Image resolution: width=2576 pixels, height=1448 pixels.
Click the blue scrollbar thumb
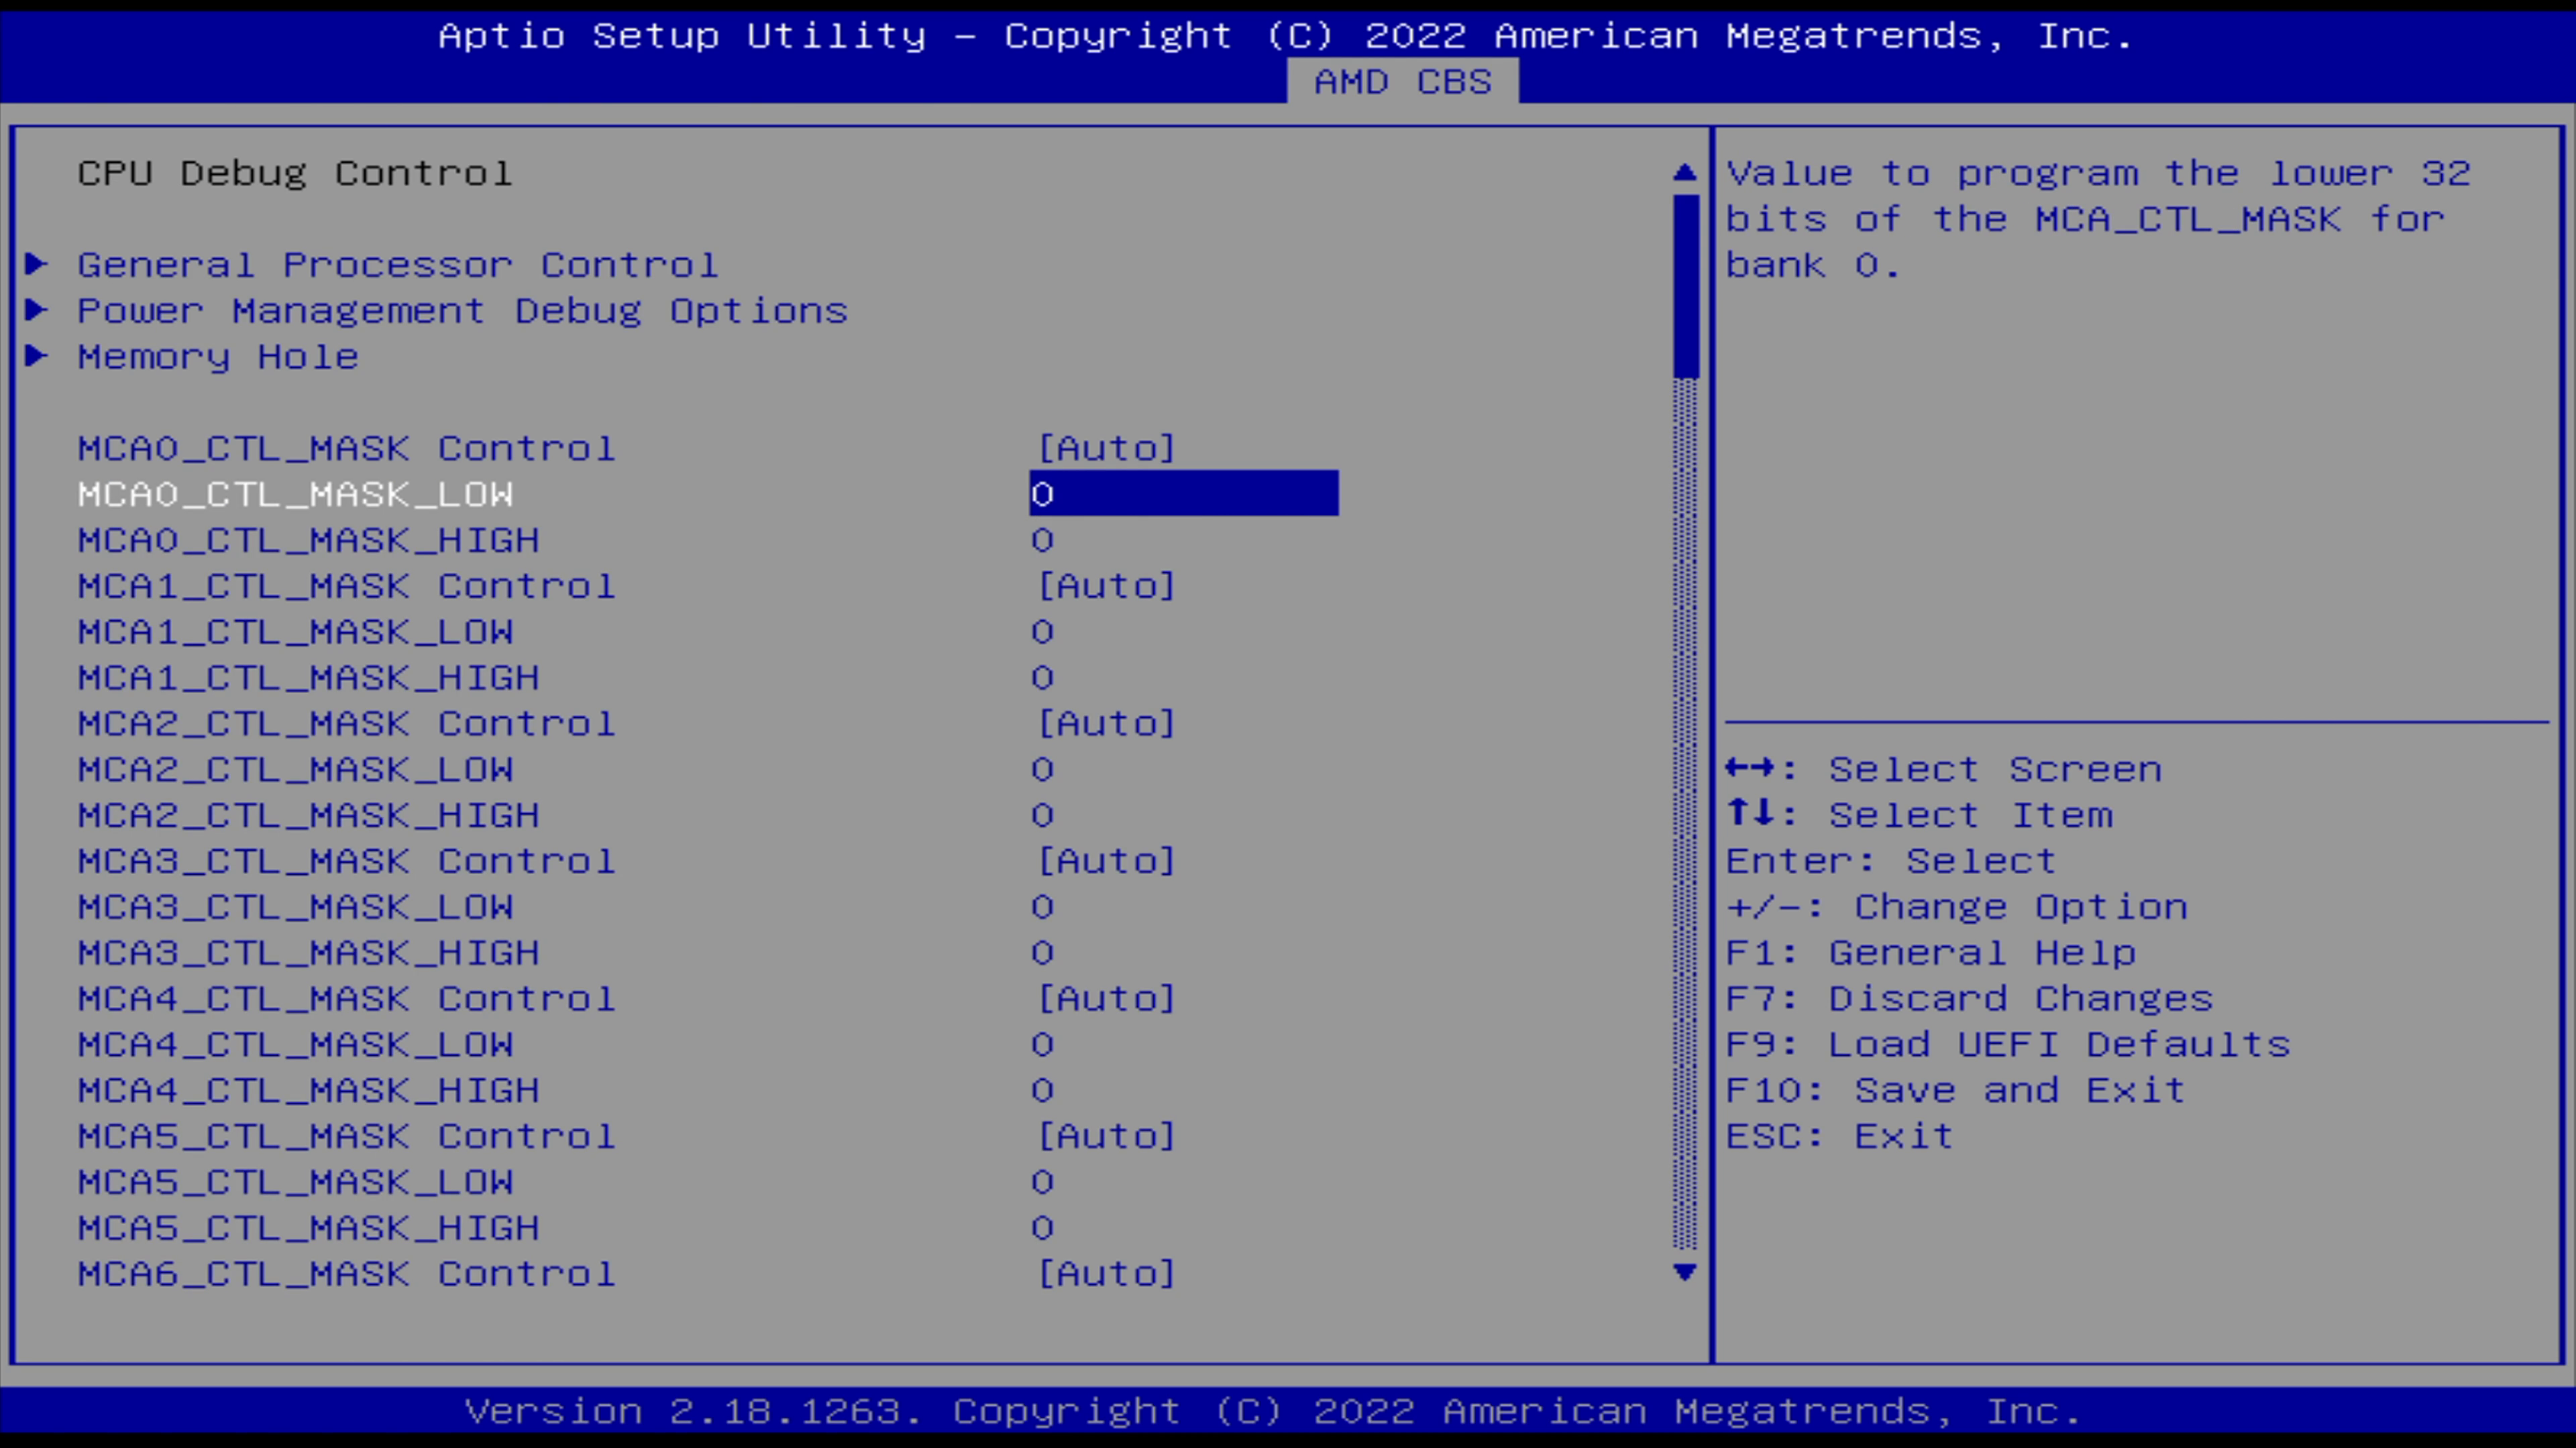1685,287
